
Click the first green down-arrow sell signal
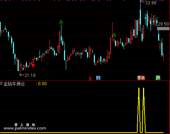(x=61, y=22)
